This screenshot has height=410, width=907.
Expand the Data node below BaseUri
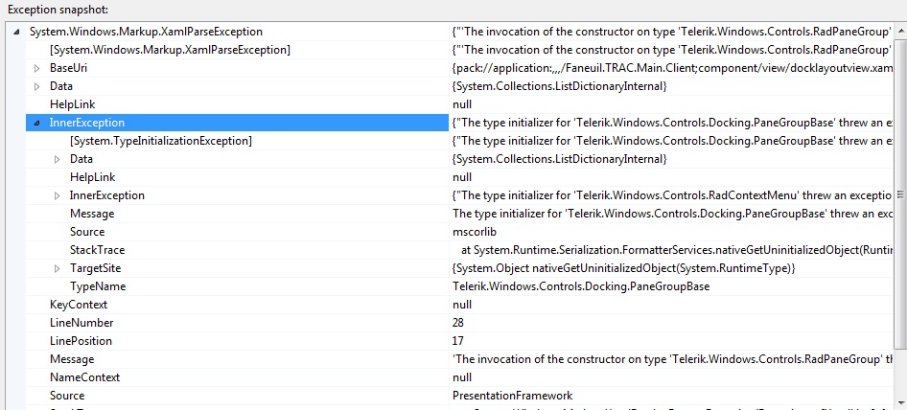[37, 86]
